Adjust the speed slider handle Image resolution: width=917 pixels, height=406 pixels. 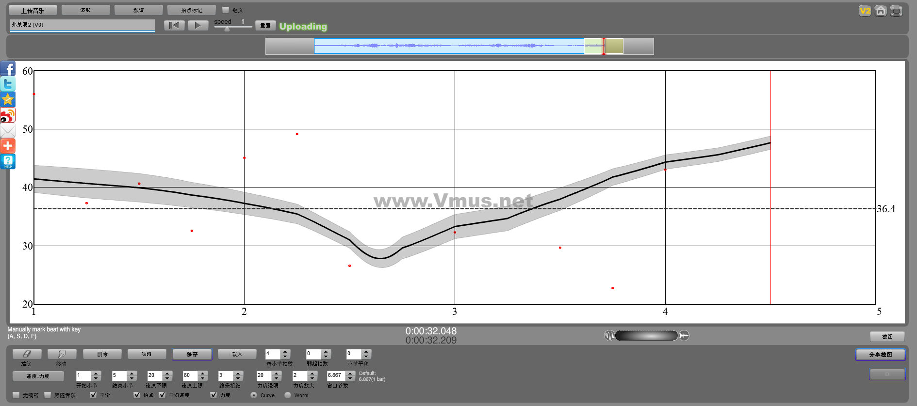227,29
